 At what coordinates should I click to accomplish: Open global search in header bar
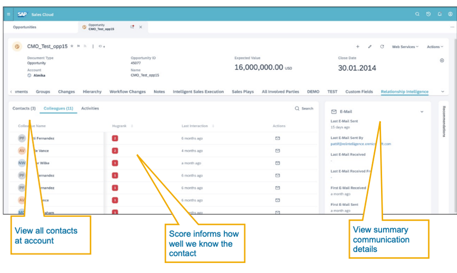pos(417,14)
